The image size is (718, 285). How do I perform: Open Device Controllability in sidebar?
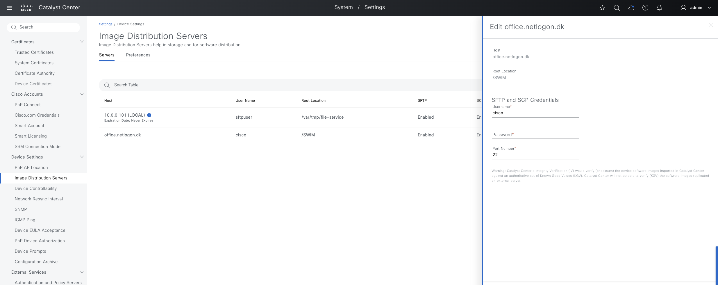click(36, 188)
